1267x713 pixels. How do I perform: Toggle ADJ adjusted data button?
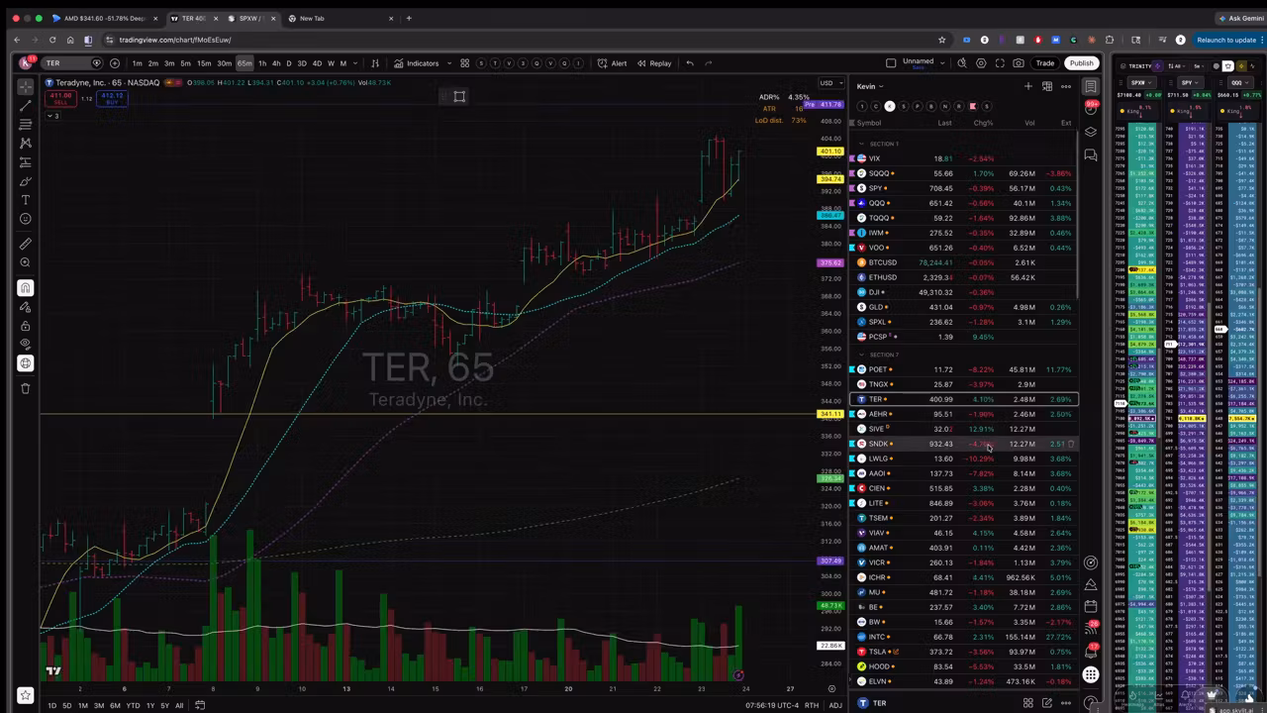pos(835,705)
